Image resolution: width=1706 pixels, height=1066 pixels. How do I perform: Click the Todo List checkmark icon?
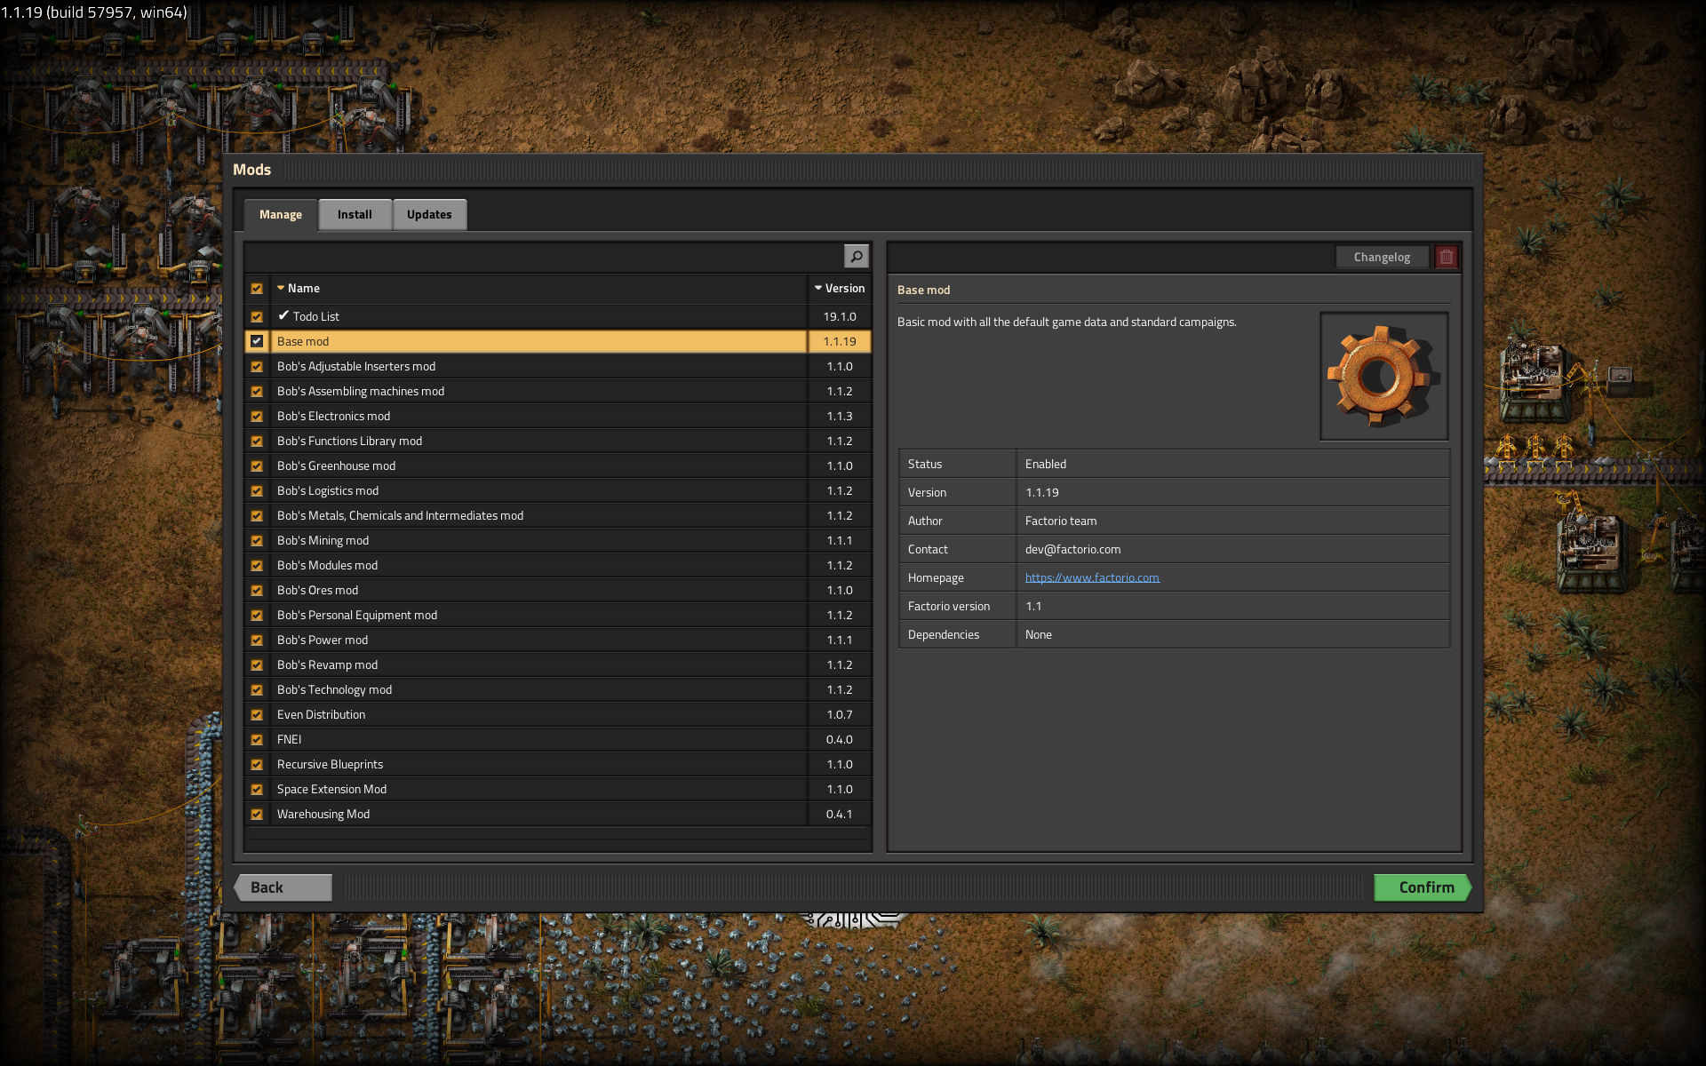click(x=283, y=315)
